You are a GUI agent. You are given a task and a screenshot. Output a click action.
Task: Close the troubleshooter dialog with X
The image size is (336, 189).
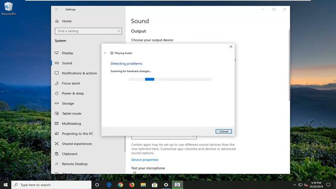point(231,47)
